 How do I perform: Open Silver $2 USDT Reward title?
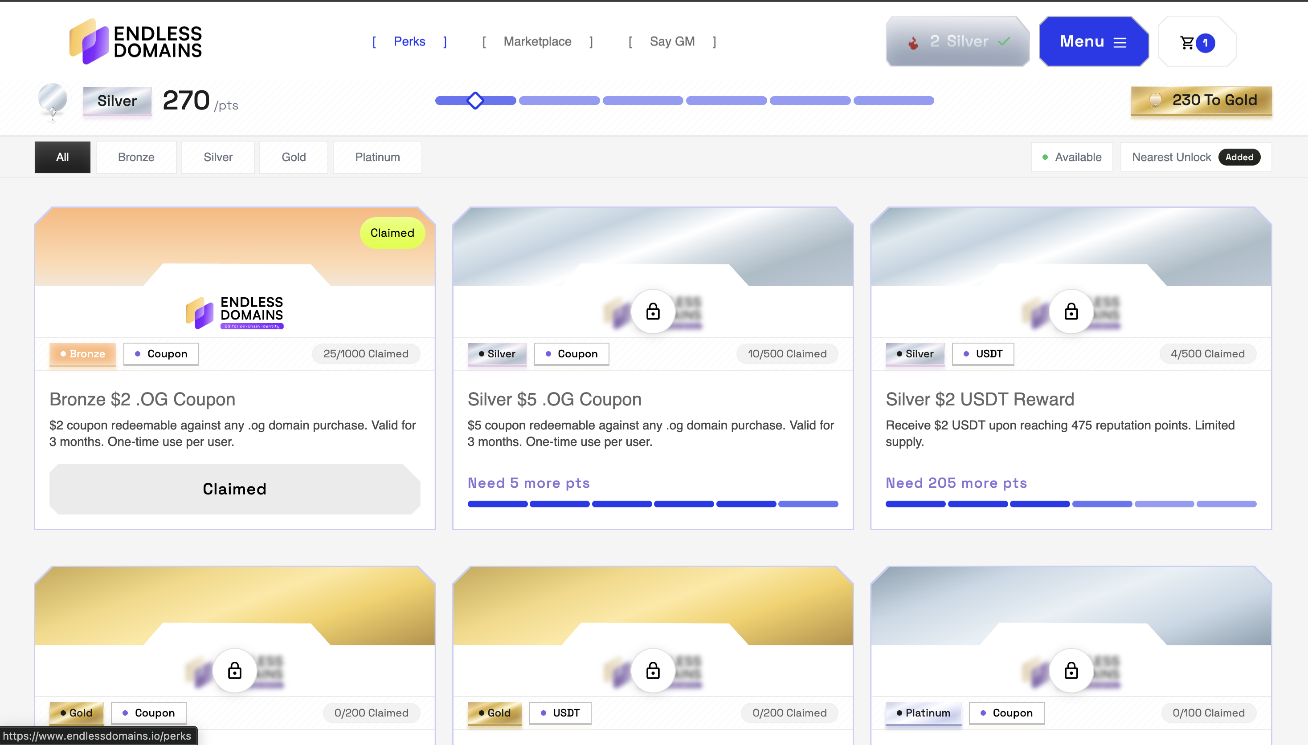[980, 399]
